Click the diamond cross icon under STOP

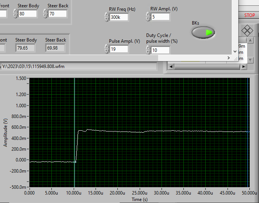[x=247, y=30]
